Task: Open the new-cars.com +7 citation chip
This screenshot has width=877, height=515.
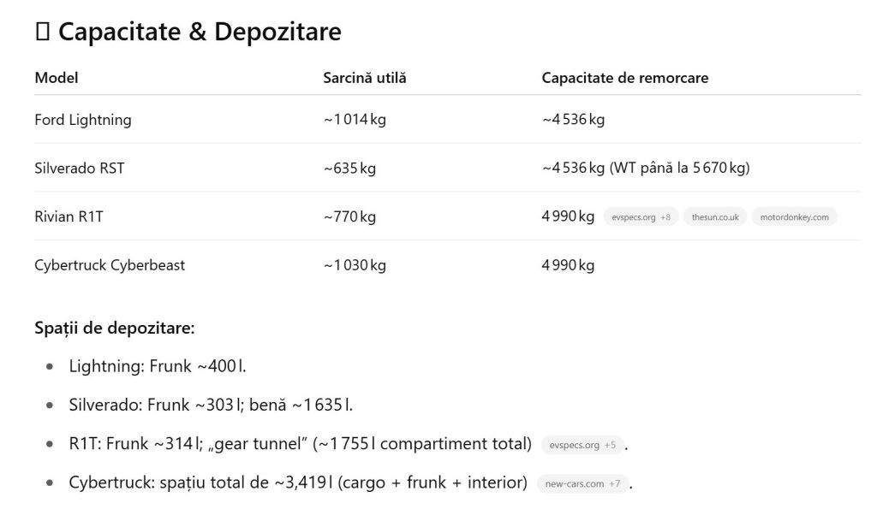Action: [x=583, y=483]
